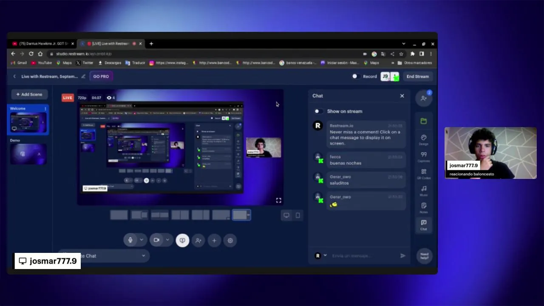
Task: Click the screen share button
Action: [182, 240]
